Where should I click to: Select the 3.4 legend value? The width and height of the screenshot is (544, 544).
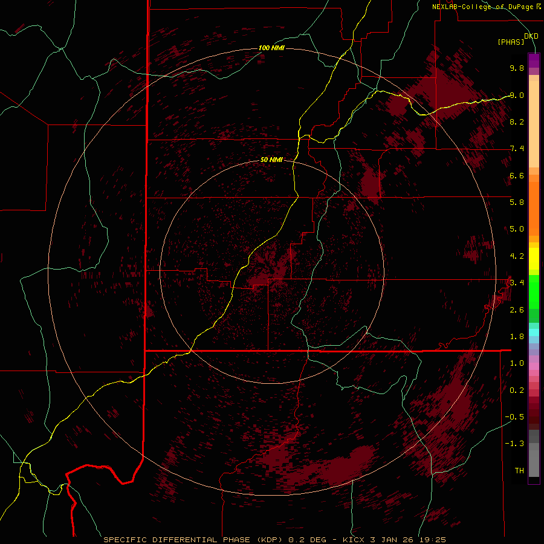coord(517,282)
